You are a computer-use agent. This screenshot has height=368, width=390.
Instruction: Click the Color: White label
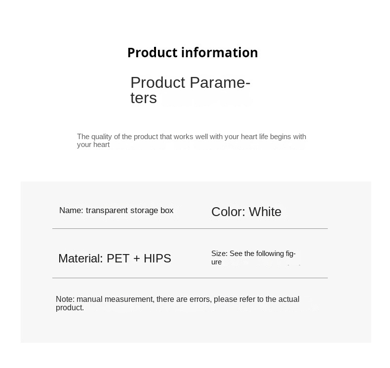point(246,212)
